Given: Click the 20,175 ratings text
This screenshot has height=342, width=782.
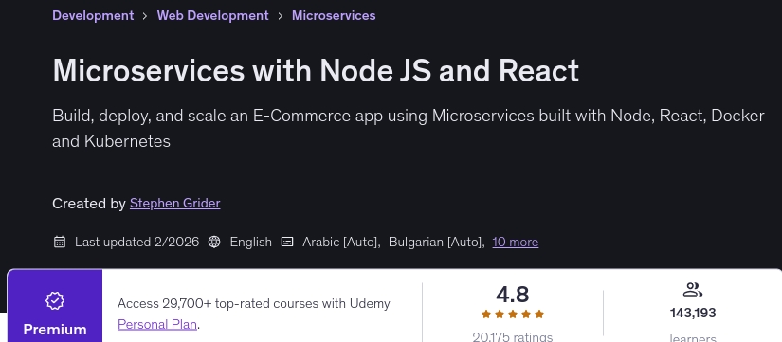Looking at the screenshot, I should tap(513, 336).
